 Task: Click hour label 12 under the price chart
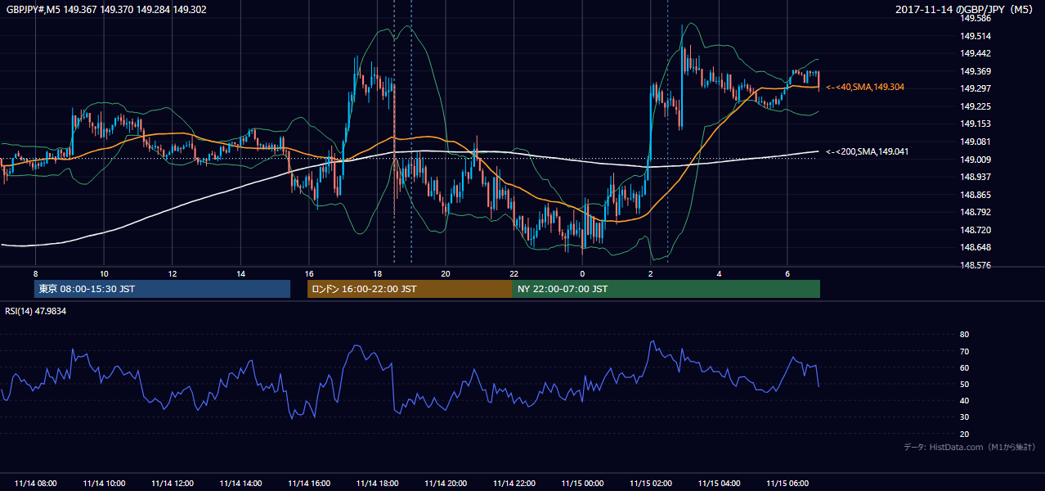click(173, 273)
